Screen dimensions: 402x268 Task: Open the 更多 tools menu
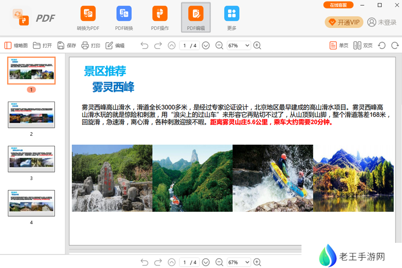pyautogui.click(x=232, y=18)
